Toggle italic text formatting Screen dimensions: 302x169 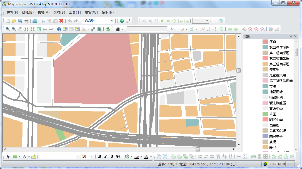(106, 156)
